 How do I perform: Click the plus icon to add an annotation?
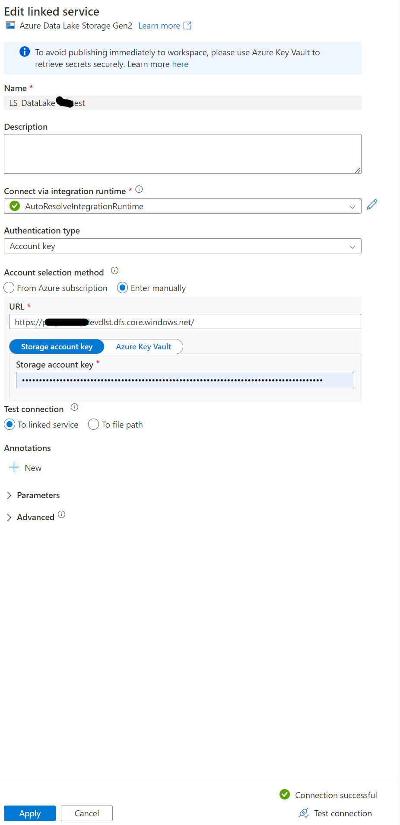pyautogui.click(x=14, y=467)
